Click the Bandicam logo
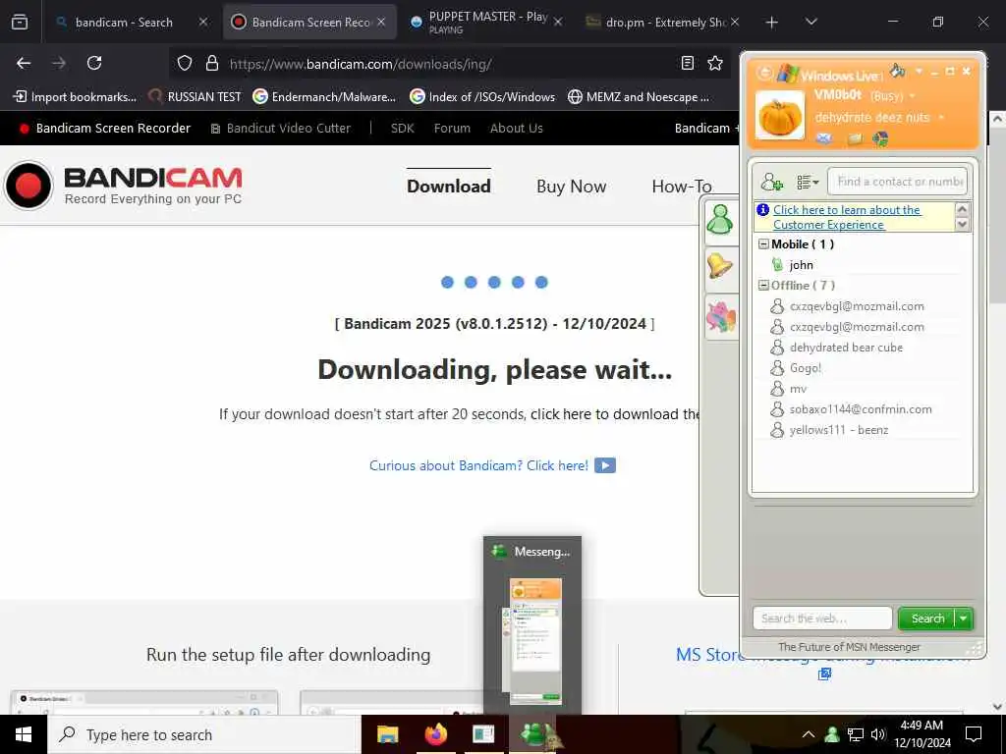Viewport: 1006px width, 754px height. (x=123, y=186)
